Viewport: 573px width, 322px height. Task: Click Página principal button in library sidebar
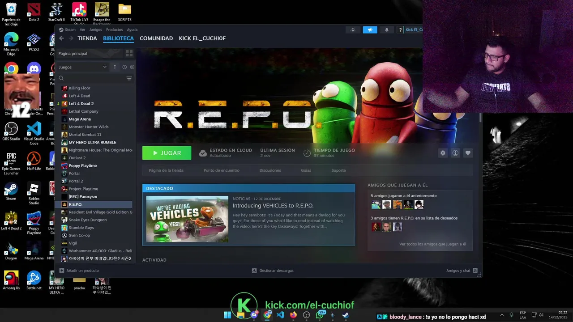[x=89, y=53]
